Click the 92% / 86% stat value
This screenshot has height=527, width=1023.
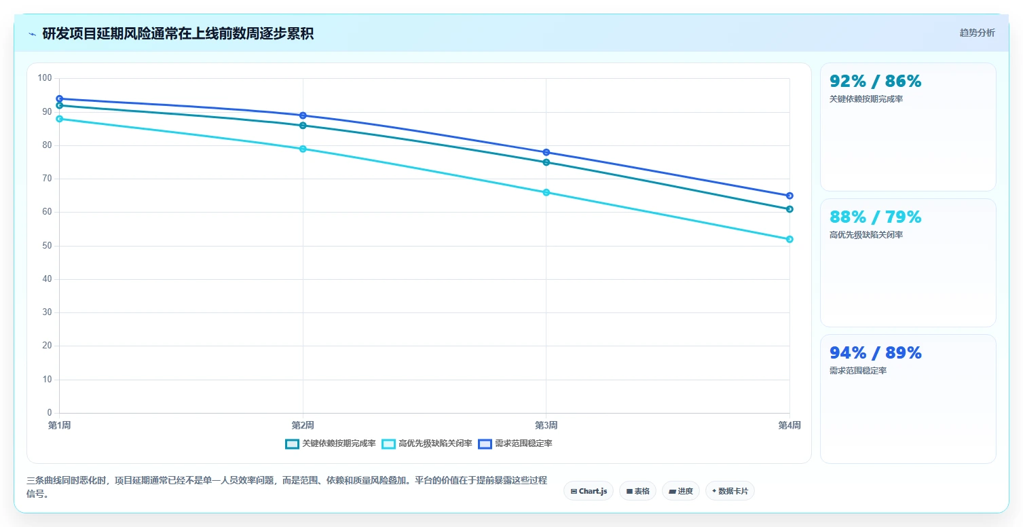876,81
